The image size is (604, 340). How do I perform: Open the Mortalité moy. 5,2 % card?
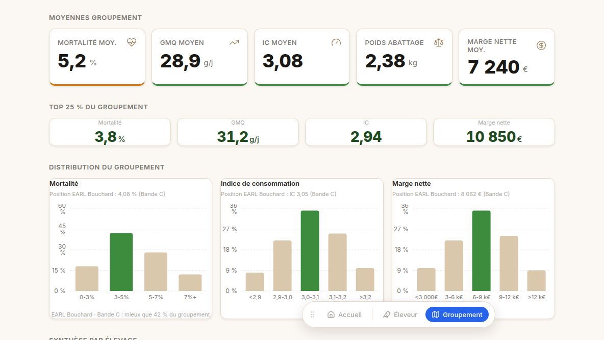[97, 57]
